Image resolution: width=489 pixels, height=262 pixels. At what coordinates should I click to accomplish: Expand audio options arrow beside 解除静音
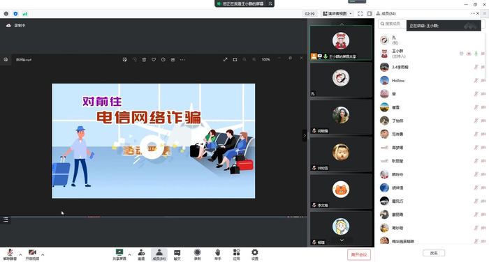click(x=20, y=254)
